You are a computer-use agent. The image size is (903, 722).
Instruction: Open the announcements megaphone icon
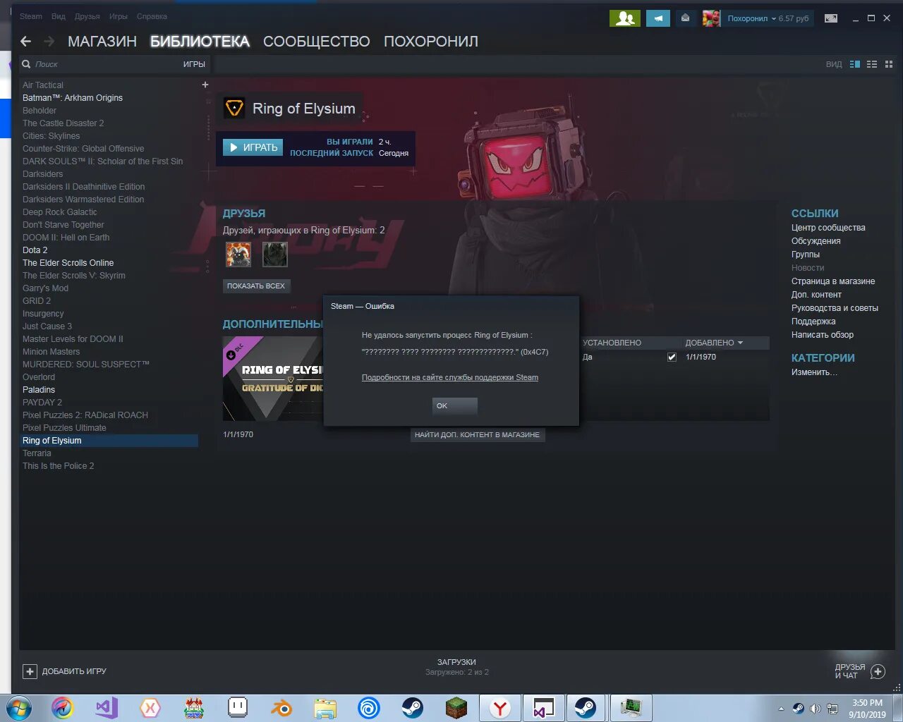657,18
